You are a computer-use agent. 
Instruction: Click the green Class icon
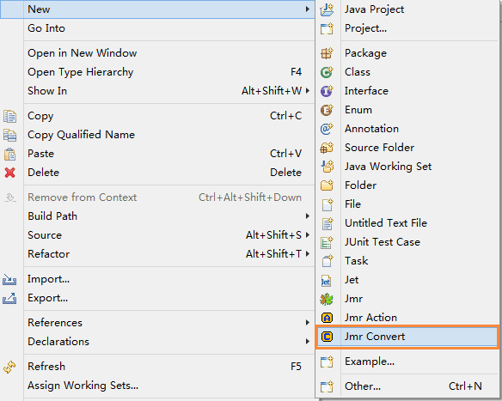click(x=327, y=72)
